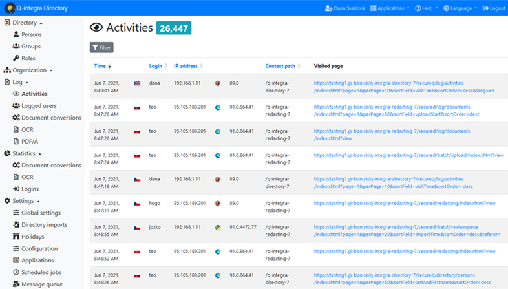Viewport: 508px width, 289px height.
Task: Open the Language menu
Action: click(x=460, y=8)
